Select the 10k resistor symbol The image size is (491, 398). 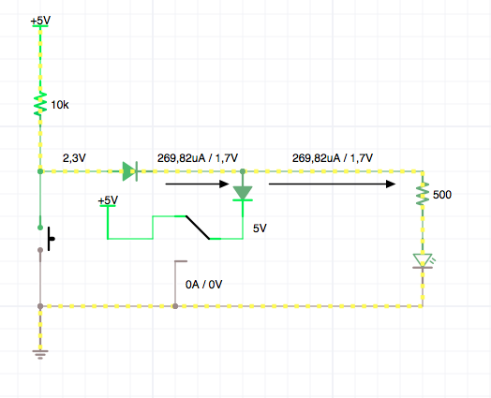coord(40,104)
